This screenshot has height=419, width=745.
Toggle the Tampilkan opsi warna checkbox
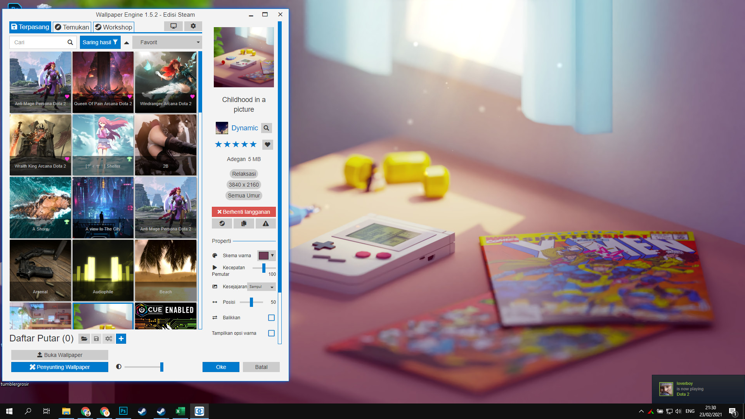272,334
